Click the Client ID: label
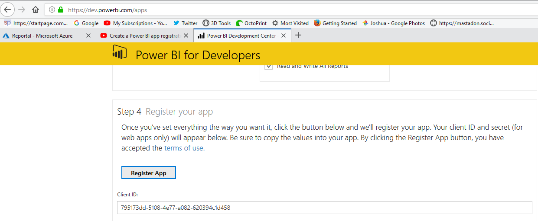 click(x=127, y=195)
